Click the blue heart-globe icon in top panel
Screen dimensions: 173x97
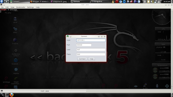121,2
